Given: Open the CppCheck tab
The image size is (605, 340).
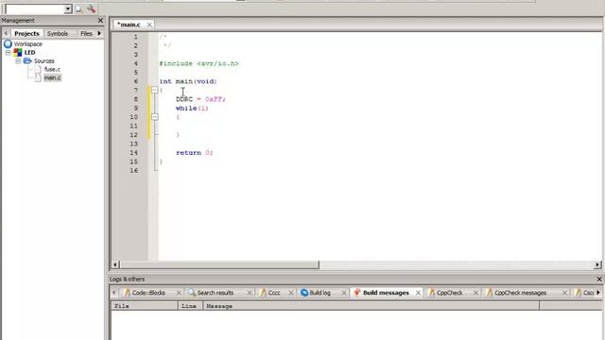Looking at the screenshot, I should pos(450,293).
